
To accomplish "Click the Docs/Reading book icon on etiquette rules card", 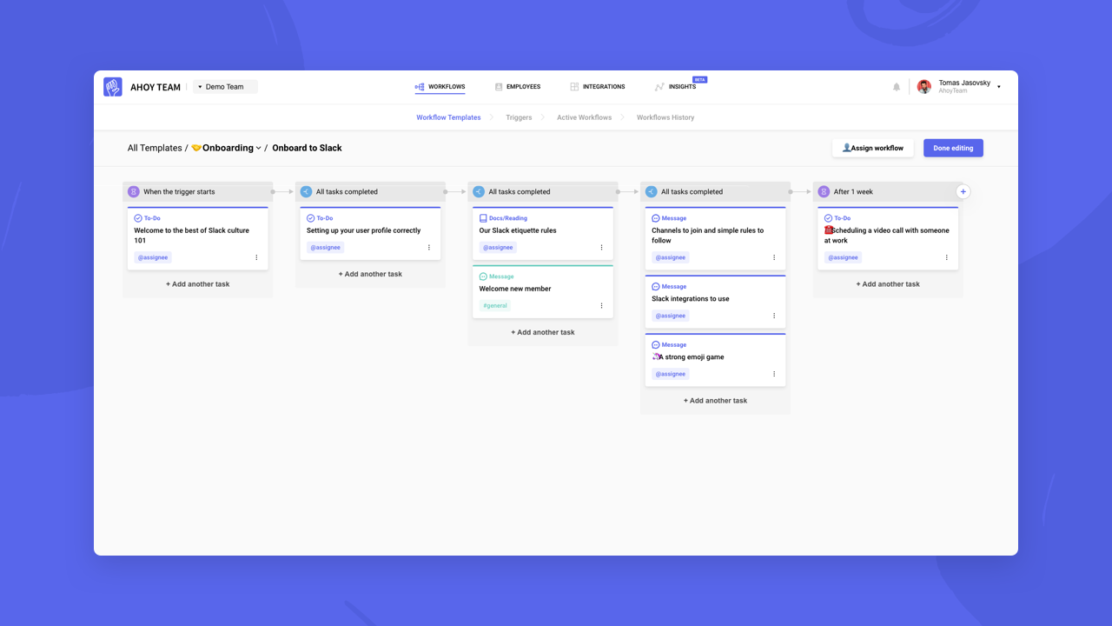I will coord(483,218).
